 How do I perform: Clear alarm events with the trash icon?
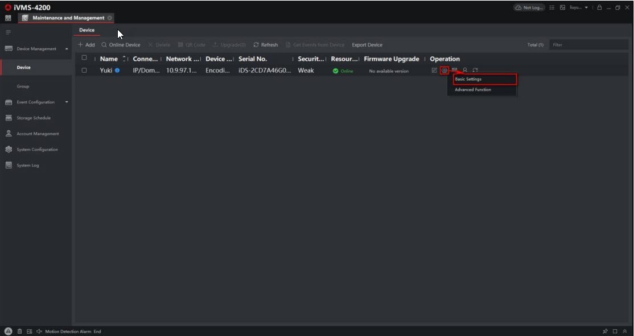[19, 331]
